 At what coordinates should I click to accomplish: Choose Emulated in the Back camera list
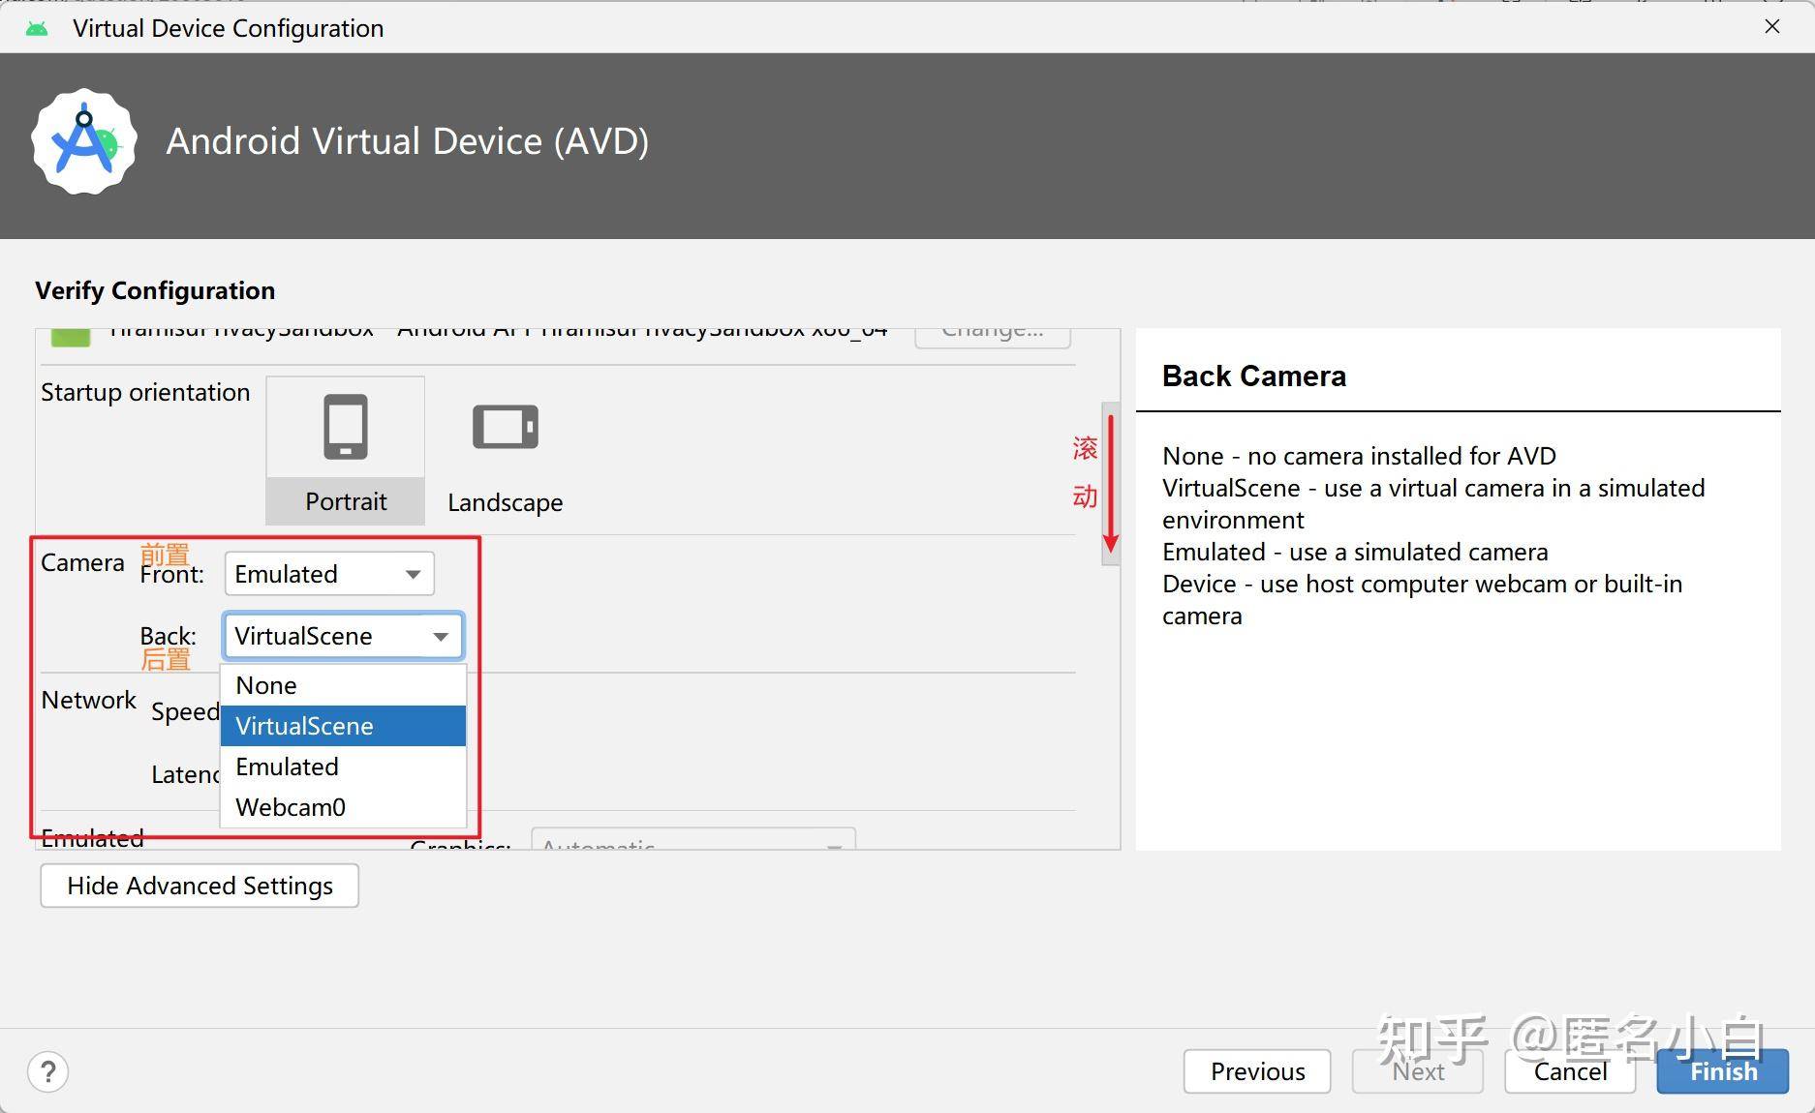[x=343, y=767]
